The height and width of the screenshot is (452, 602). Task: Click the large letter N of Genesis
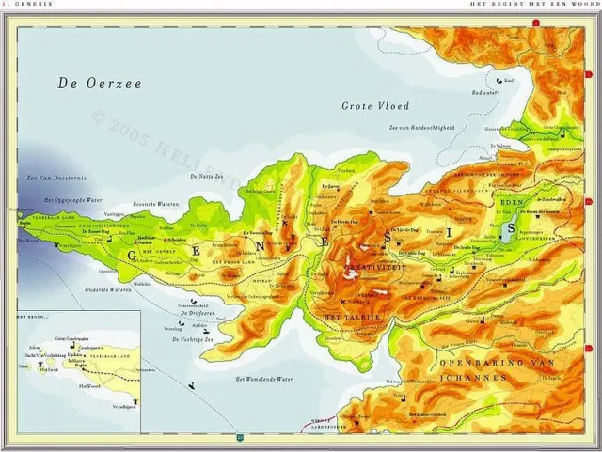260,246
